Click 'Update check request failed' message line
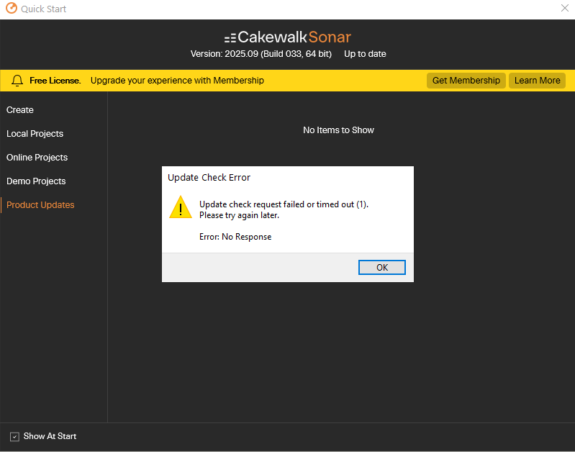 click(284, 204)
